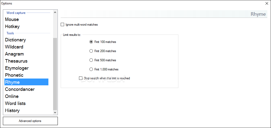Switch to the Anagram category

pos(14,54)
